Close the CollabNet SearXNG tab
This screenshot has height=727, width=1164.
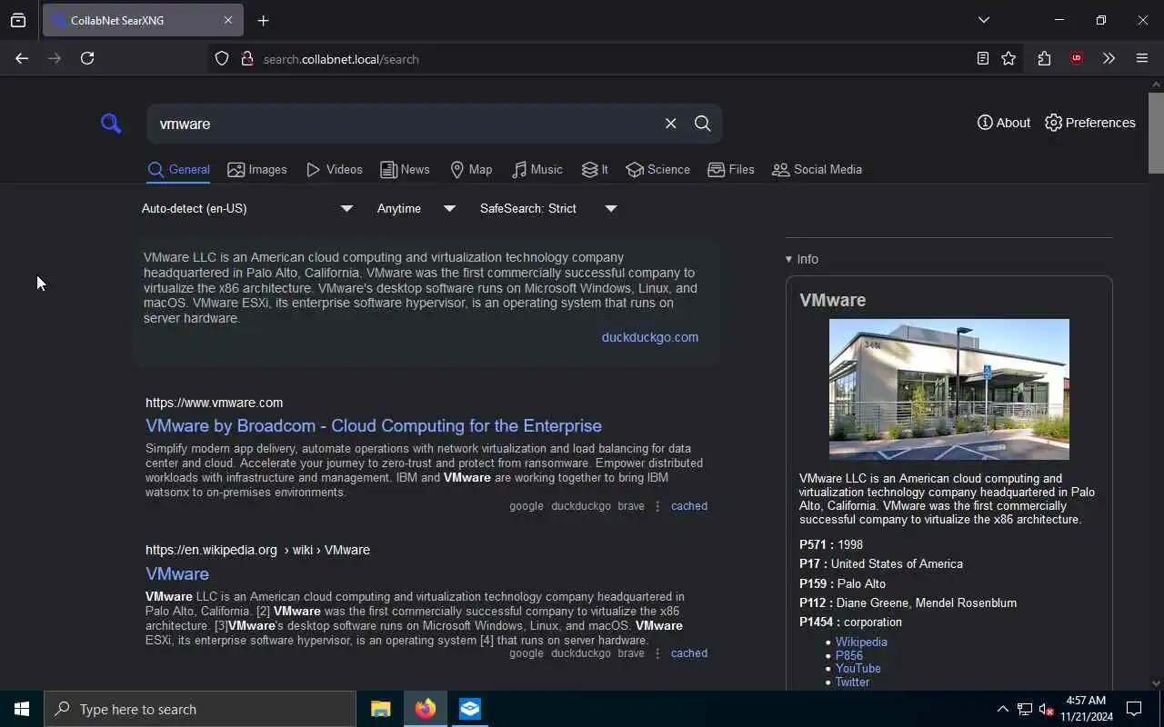point(227,20)
